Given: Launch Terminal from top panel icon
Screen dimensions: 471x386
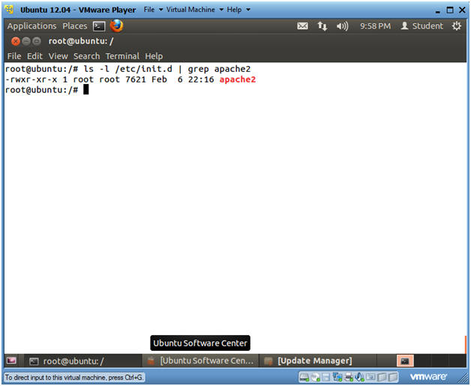Looking at the screenshot, I should click(99, 26).
